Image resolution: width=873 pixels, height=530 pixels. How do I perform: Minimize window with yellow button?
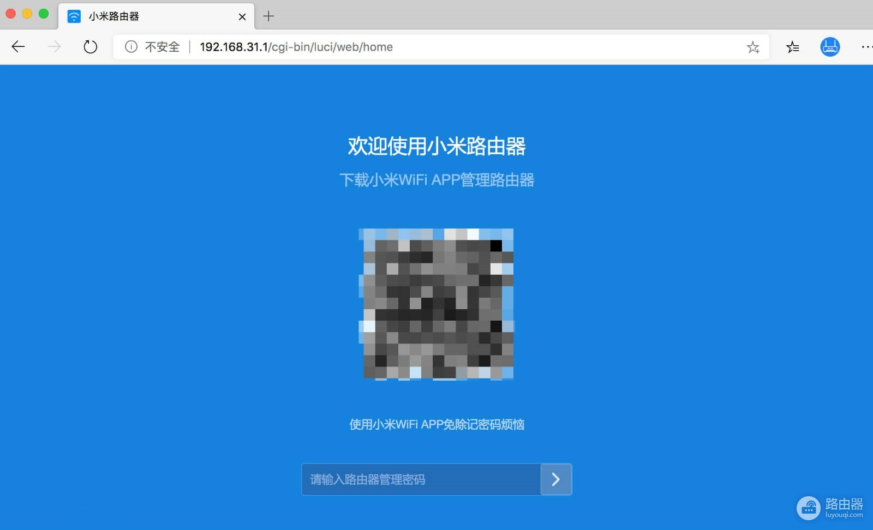point(27,14)
